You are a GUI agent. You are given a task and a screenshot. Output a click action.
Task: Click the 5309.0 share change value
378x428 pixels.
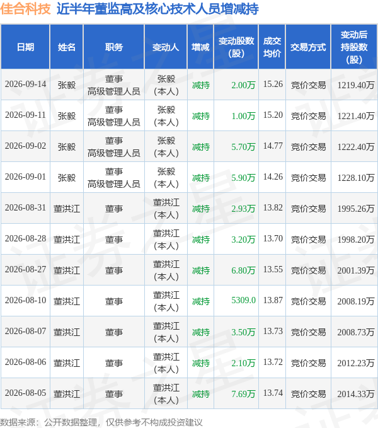click(243, 300)
